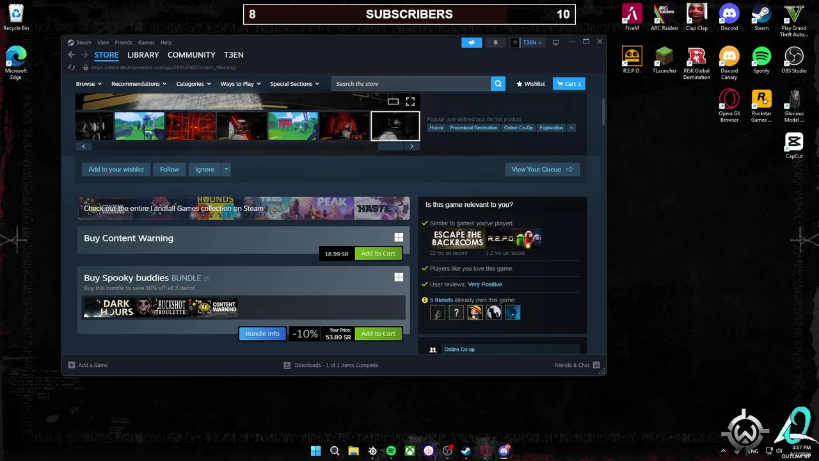819x461 pixels.
Task: Open the Escape the Backrooms similar game image
Action: [457, 239]
